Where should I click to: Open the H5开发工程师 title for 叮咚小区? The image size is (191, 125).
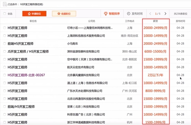pos(18,28)
